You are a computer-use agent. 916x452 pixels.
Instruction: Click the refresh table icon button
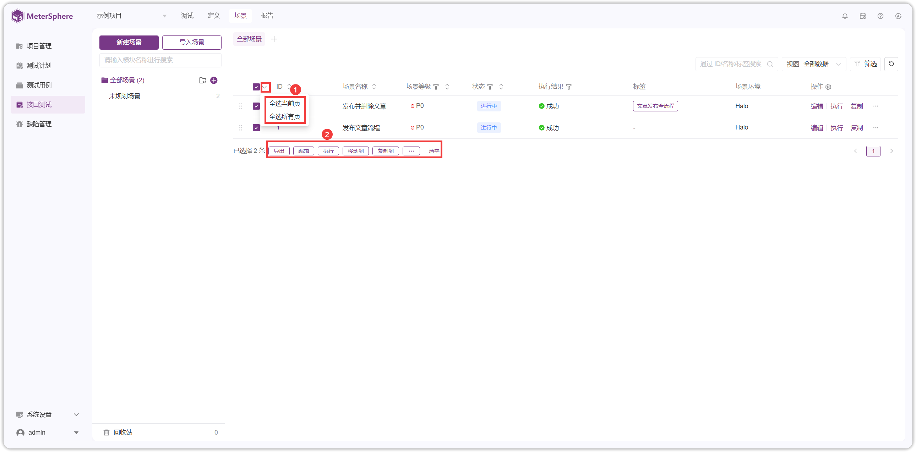(x=891, y=64)
